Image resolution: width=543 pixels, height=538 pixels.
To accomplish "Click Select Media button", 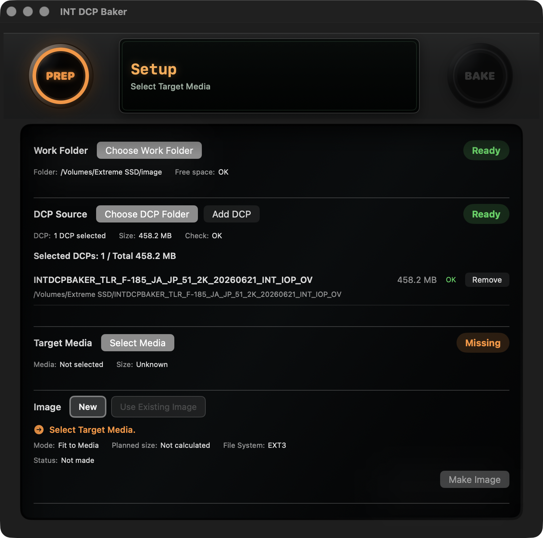I will 138,343.
